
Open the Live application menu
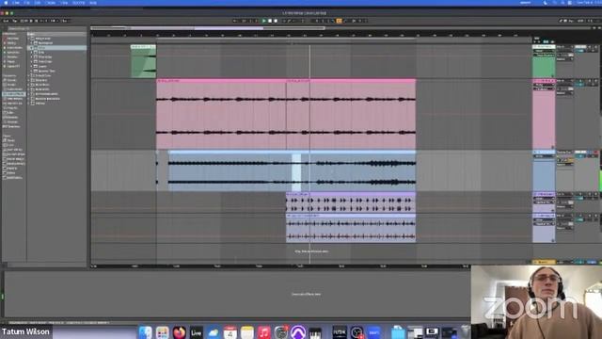(16, 3)
